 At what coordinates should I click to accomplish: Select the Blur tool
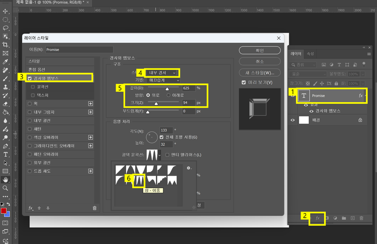pos(6,121)
